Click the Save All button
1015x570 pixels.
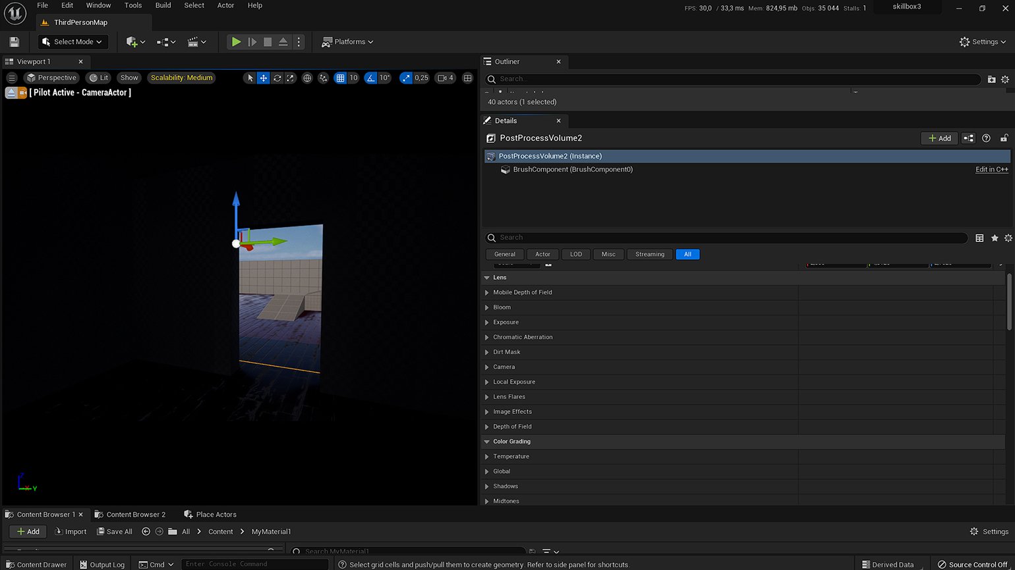coord(114,532)
